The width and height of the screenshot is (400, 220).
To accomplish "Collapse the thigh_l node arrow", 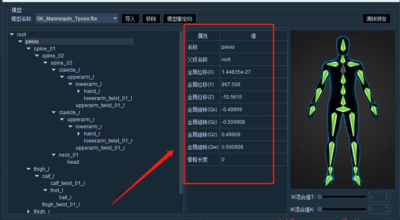I will point(29,169).
